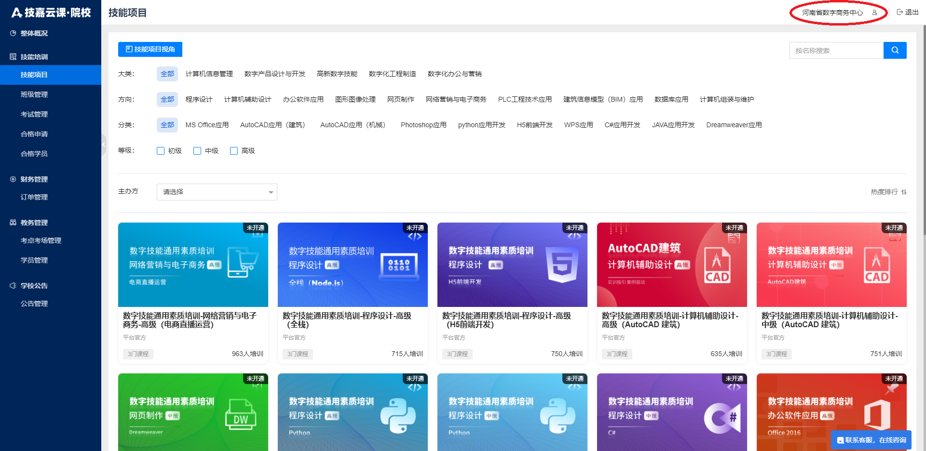Open course titled 程序设计-高级（全栈）
This screenshot has height=451, width=926.
pos(347,320)
